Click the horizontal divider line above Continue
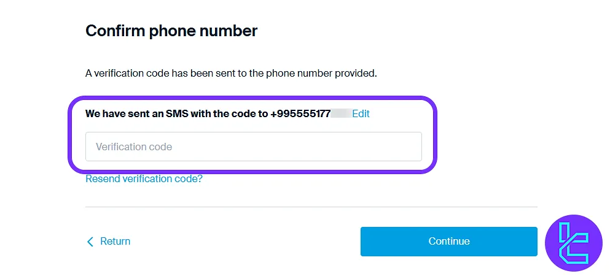The height and width of the screenshot is (279, 610). tap(311, 207)
